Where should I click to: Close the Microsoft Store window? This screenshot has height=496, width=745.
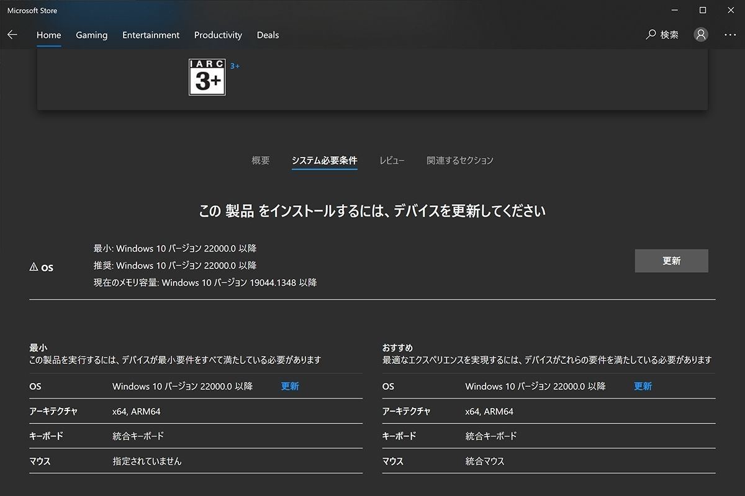(731, 10)
